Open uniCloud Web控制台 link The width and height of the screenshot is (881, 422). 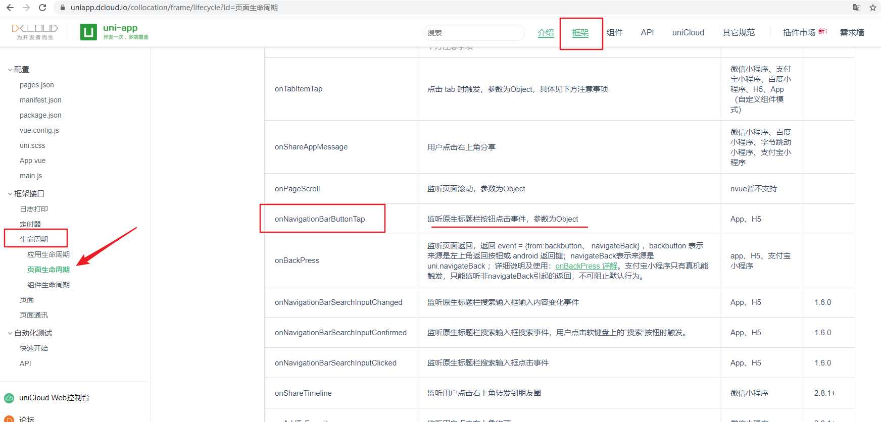pyautogui.click(x=54, y=398)
